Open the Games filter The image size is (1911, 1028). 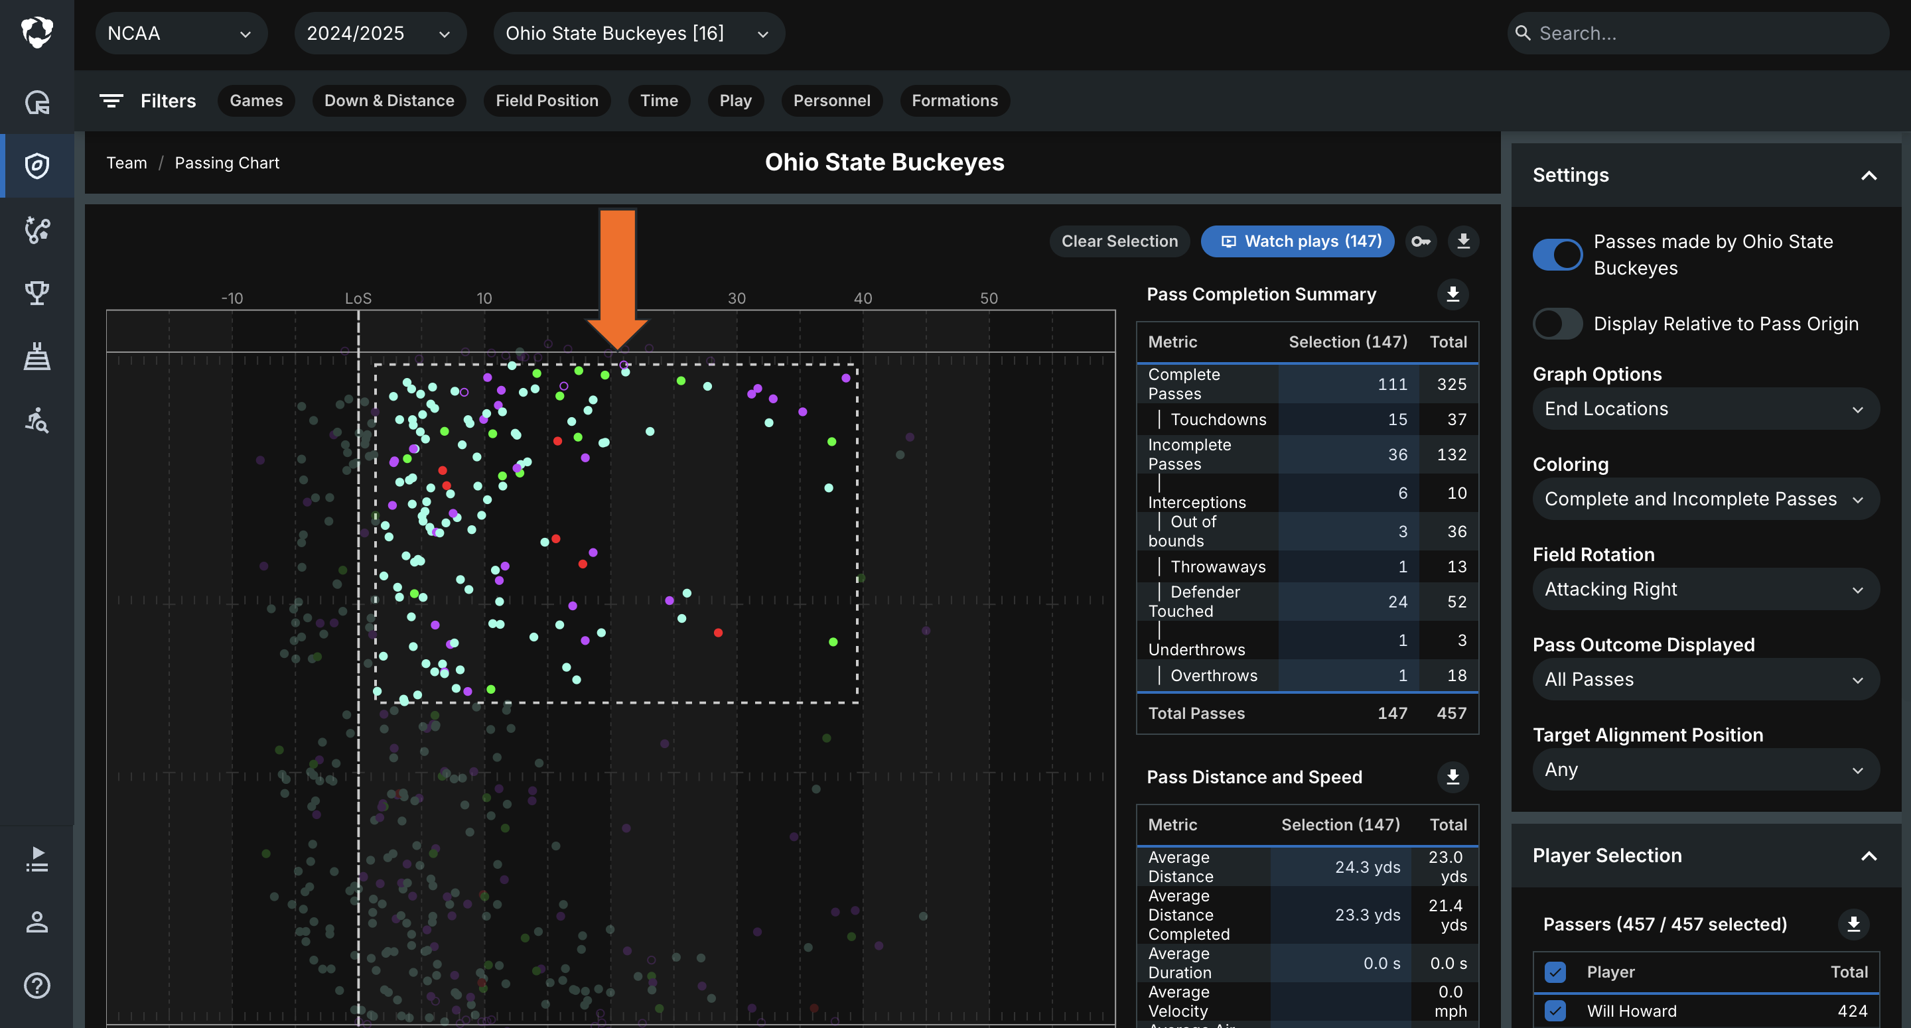coord(256,101)
